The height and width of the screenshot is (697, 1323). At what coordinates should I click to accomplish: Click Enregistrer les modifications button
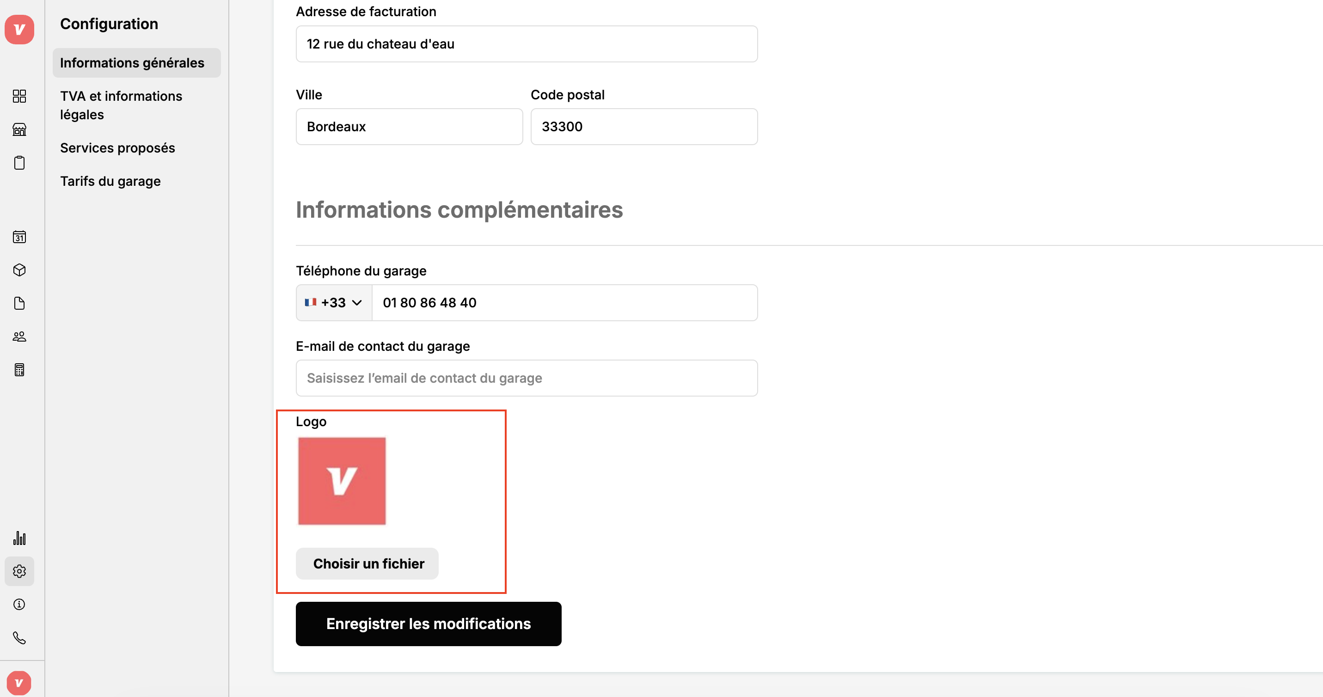click(x=429, y=624)
